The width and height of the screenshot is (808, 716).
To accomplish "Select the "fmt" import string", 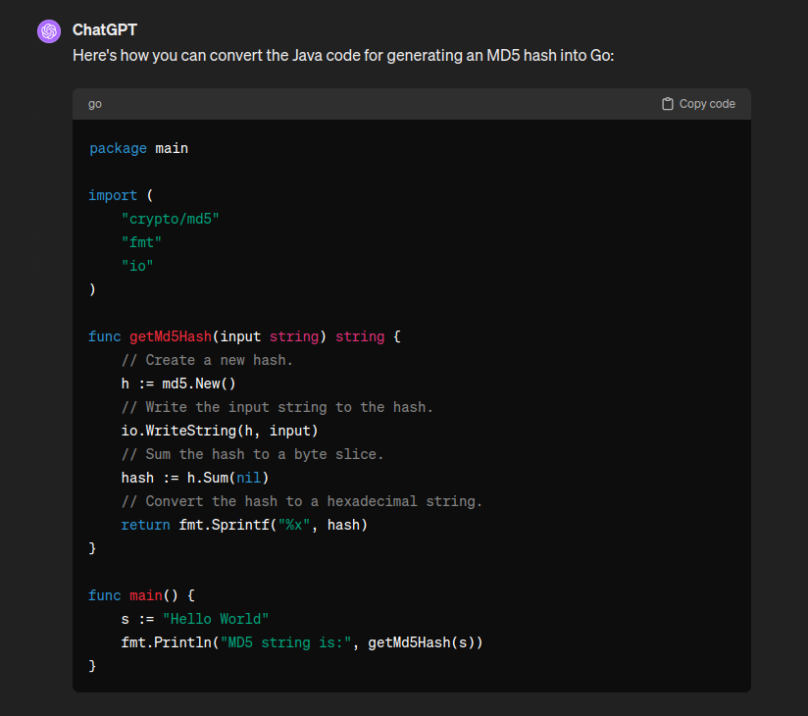I will (141, 242).
